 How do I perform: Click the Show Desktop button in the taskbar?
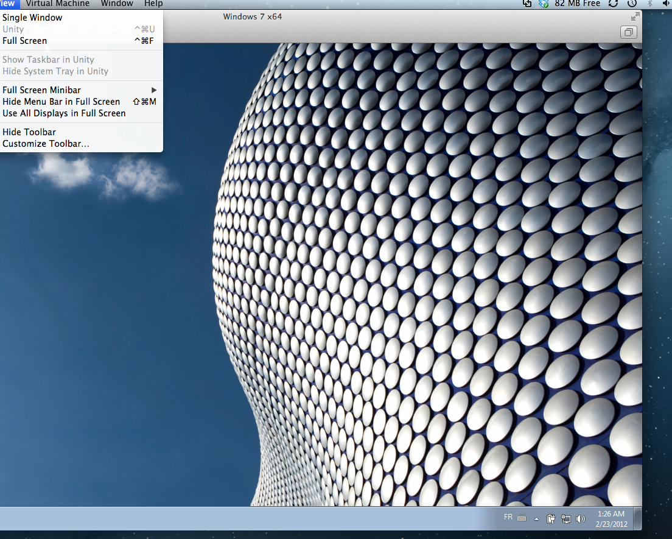(637, 519)
